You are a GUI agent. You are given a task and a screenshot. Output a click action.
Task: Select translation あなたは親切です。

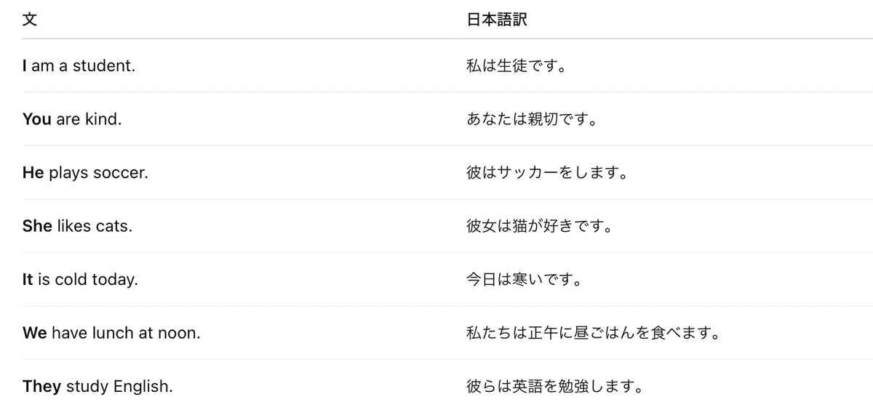pyautogui.click(x=531, y=119)
